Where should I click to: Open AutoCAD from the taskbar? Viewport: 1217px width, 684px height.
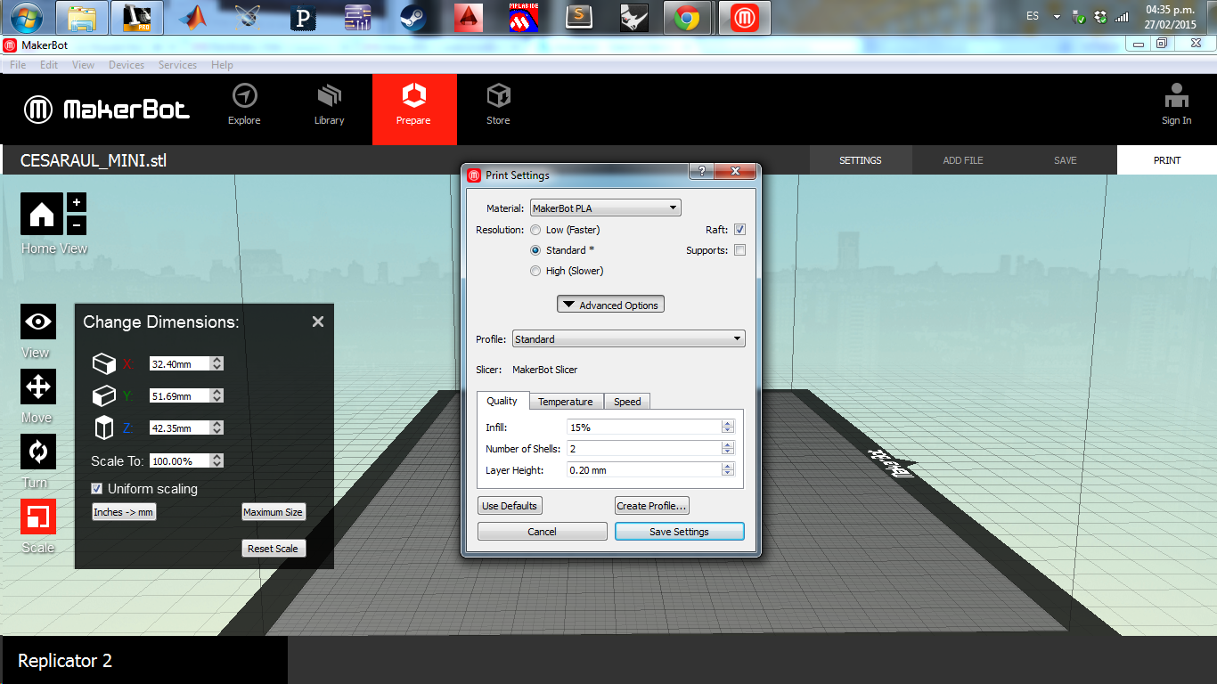(468, 18)
